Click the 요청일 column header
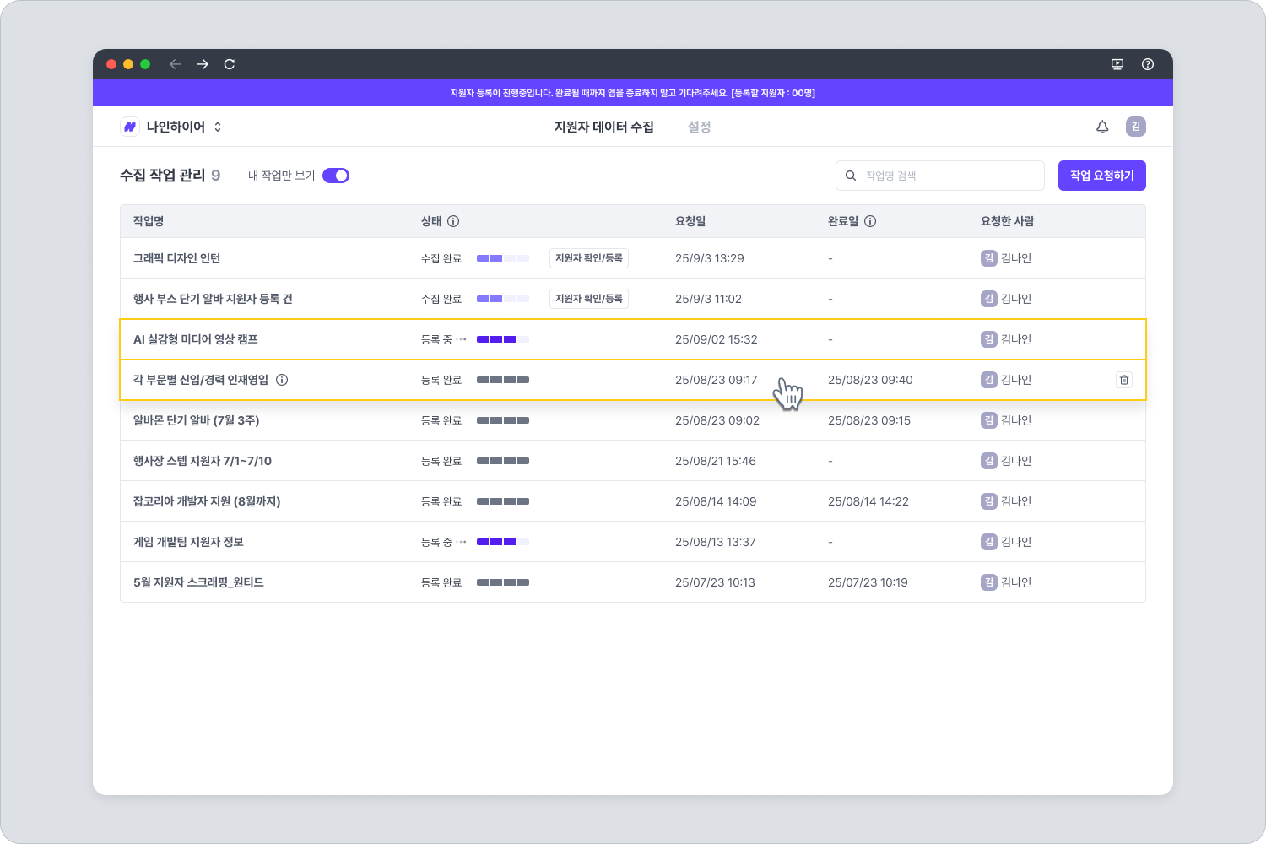 [x=690, y=221]
